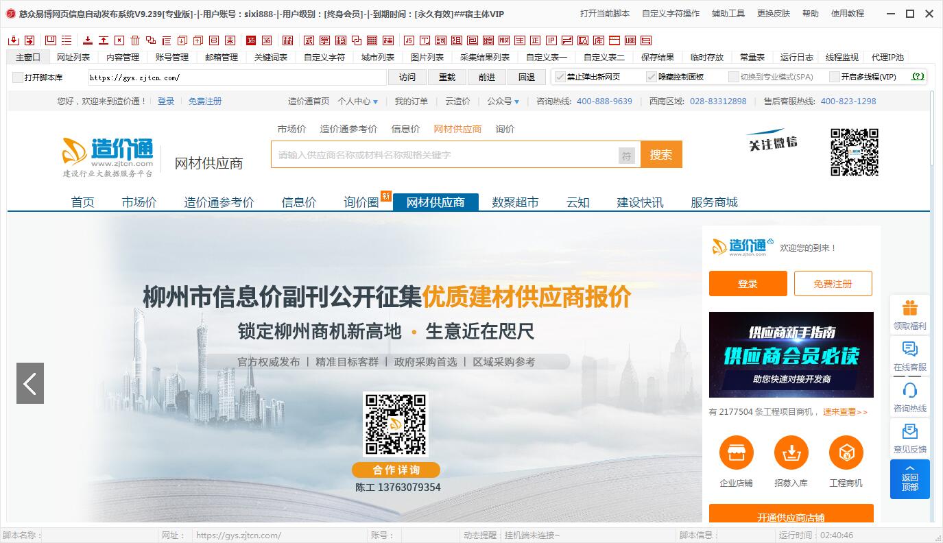943x543 pixels.
Task: Click the download-arrow toolbar icon
Action: (x=88, y=40)
